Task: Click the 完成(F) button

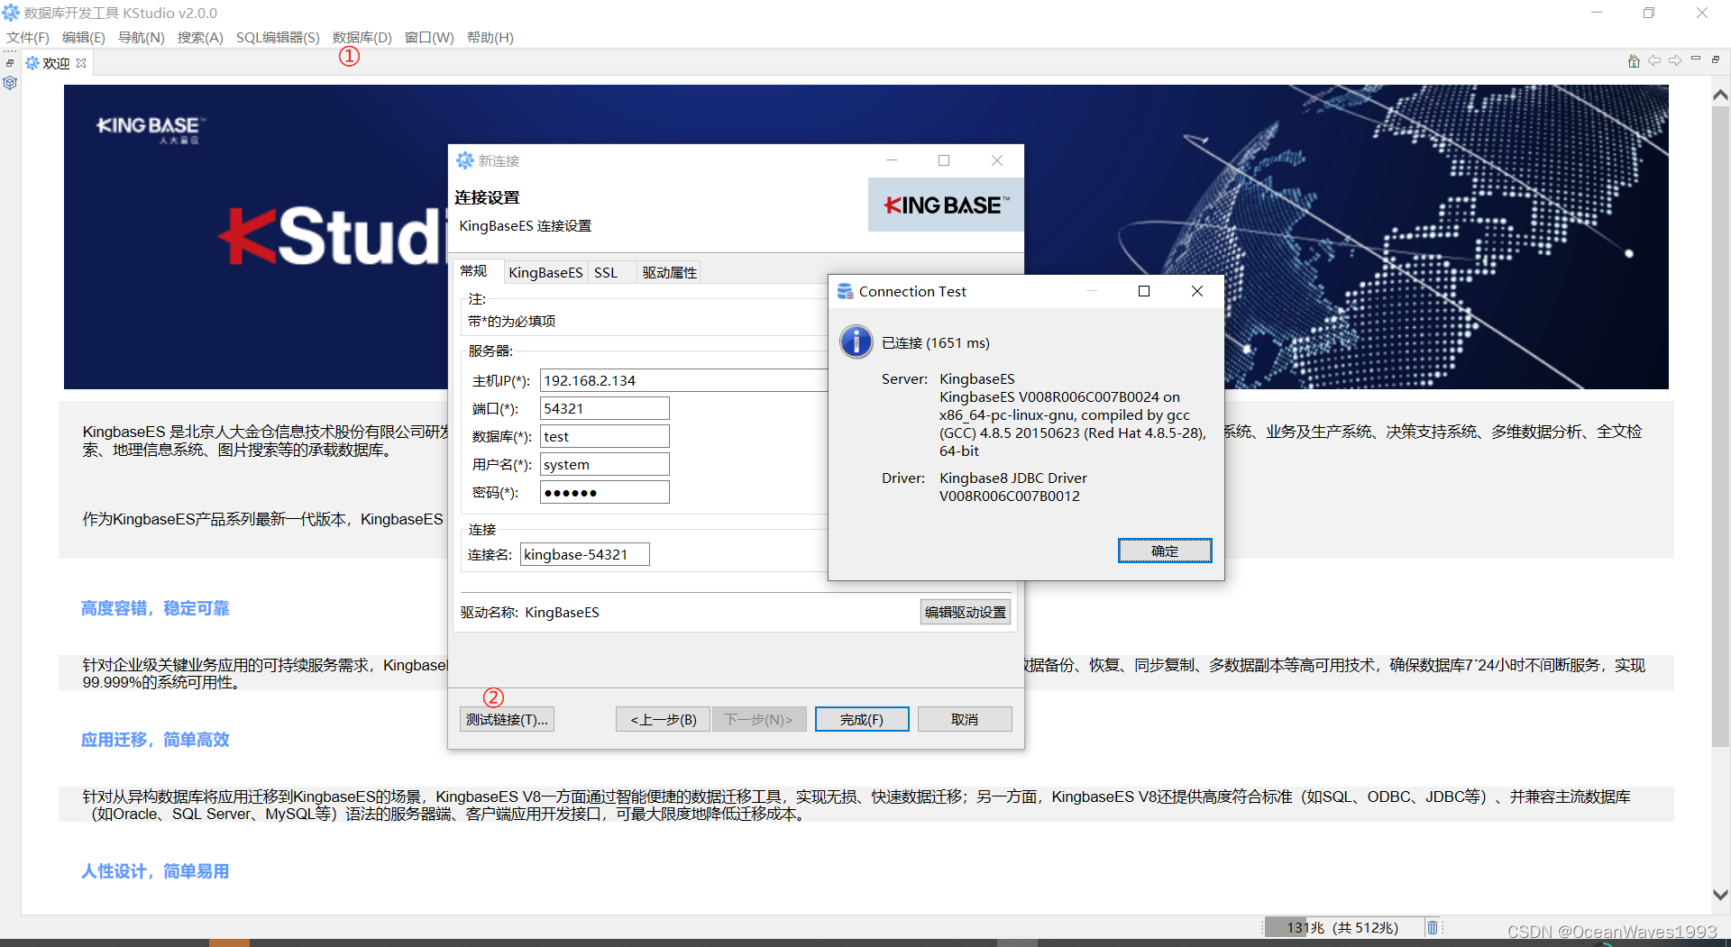Action: 862,719
